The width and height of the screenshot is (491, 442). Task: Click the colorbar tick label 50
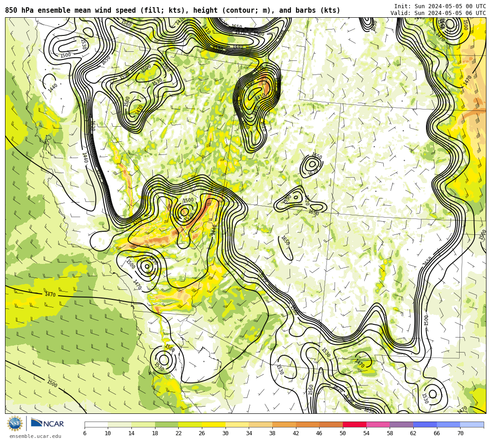point(343,433)
